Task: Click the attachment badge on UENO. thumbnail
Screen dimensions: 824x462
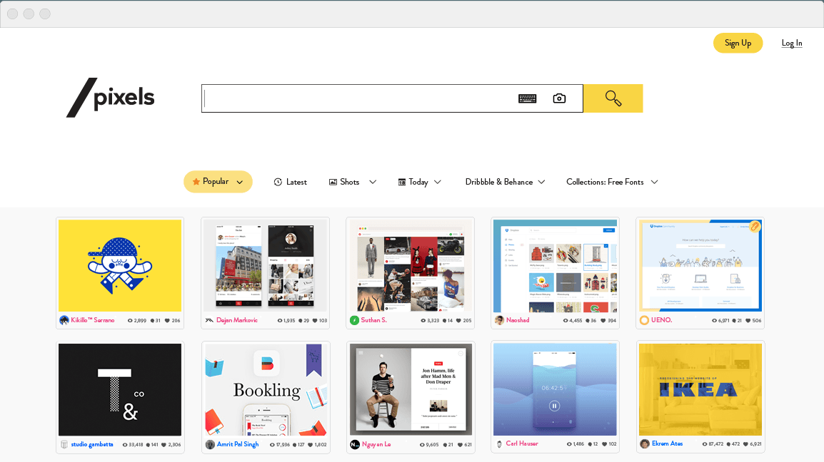Action: (755, 226)
